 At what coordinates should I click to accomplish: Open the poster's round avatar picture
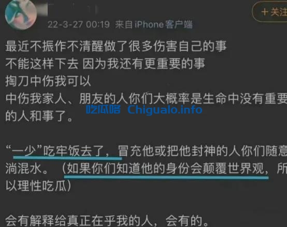[21, 15]
